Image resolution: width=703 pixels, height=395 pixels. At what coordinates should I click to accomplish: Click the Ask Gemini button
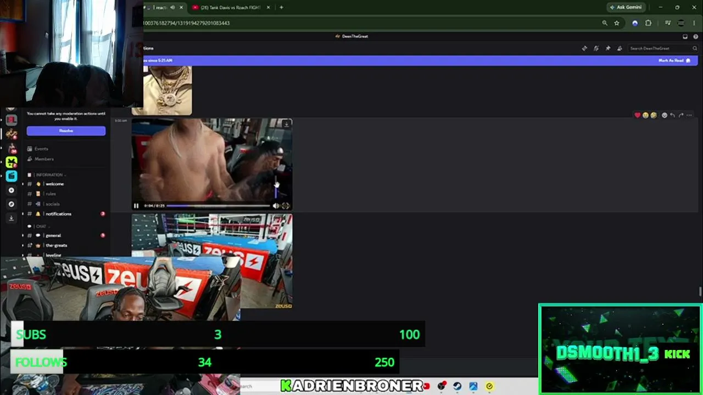pyautogui.click(x=625, y=7)
